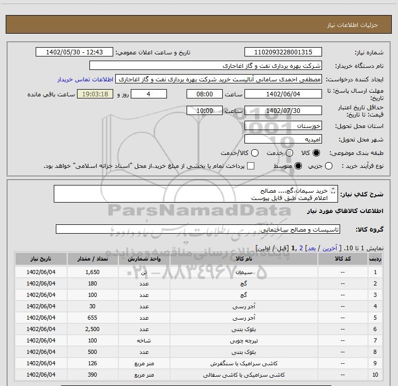Click the کد کالا column header

(343, 259)
